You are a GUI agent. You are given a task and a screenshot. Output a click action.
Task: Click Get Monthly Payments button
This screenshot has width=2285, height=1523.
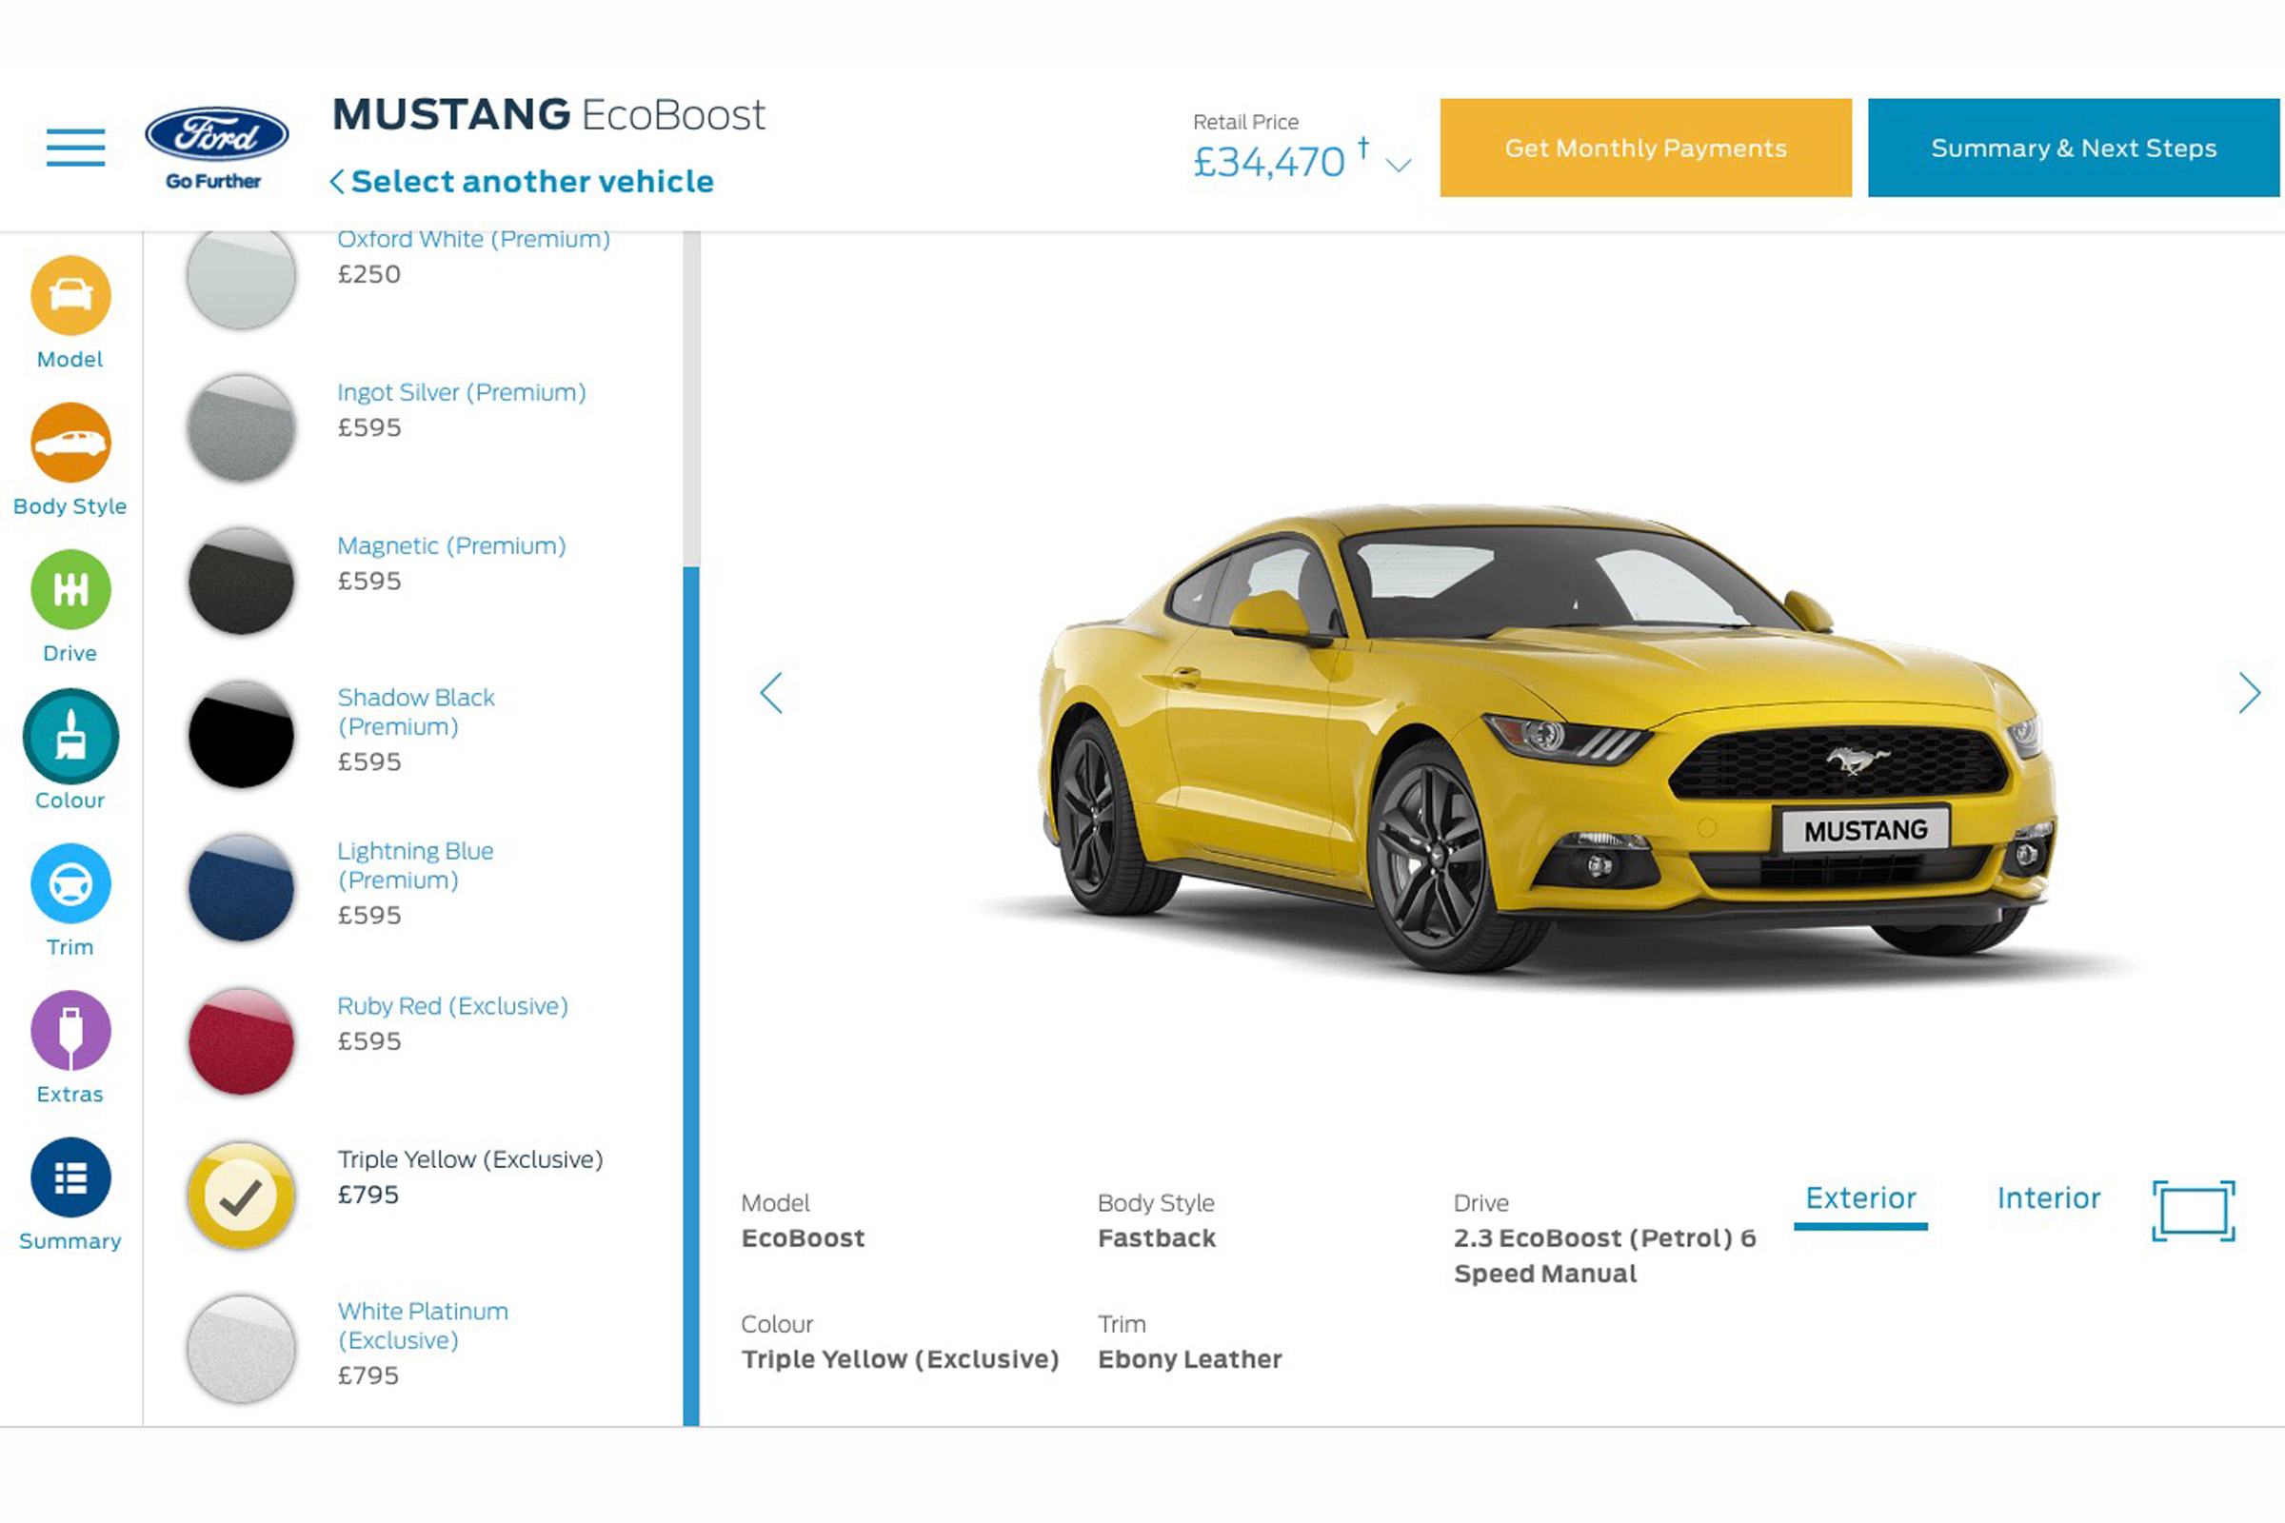click(1646, 148)
